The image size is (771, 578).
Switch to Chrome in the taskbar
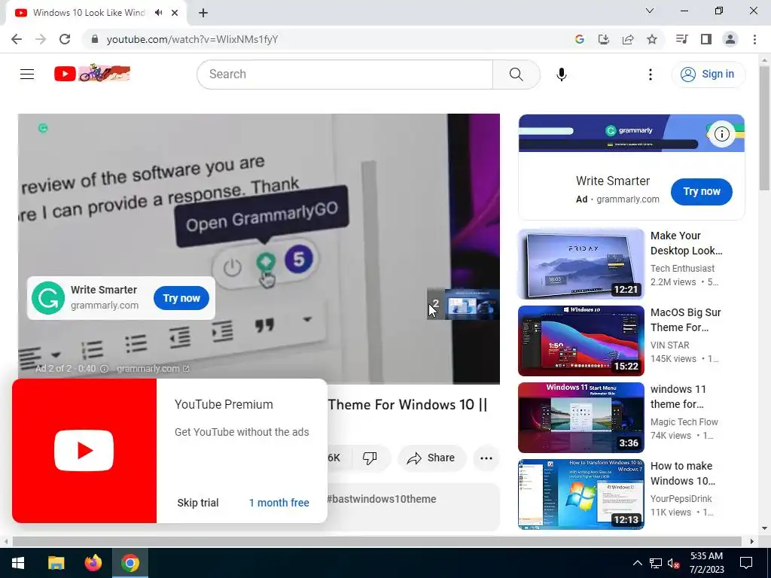[130, 563]
